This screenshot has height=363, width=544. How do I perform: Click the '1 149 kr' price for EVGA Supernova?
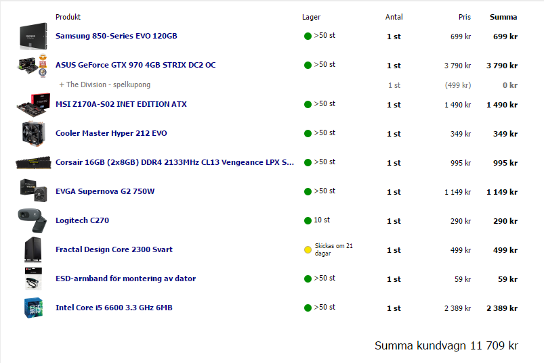pos(457,192)
